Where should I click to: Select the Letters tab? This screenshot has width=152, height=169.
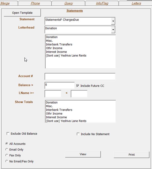point(136,3)
